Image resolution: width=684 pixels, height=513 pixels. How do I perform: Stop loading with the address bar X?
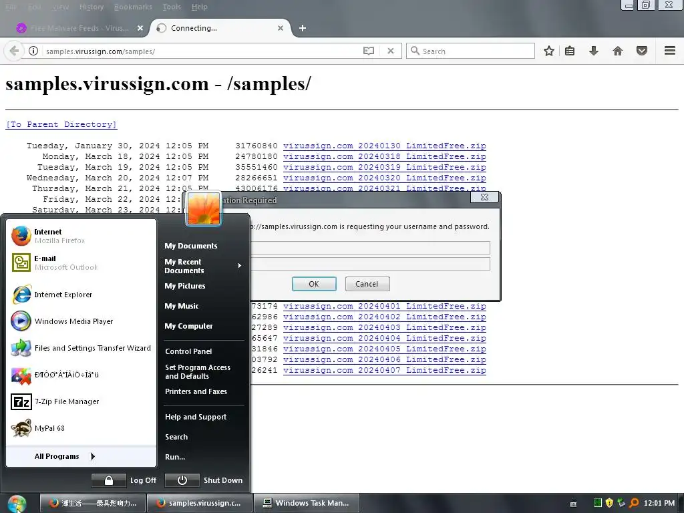[x=390, y=51]
